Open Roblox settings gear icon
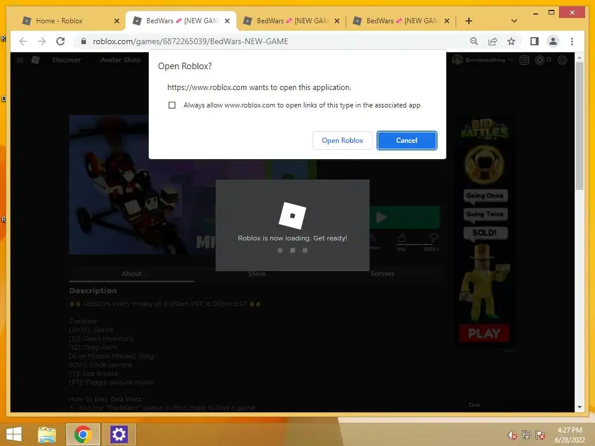Viewport: 595px width, 446px height. (562, 60)
